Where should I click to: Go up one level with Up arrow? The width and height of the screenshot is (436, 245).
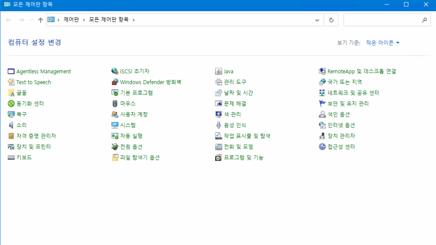tap(41, 20)
